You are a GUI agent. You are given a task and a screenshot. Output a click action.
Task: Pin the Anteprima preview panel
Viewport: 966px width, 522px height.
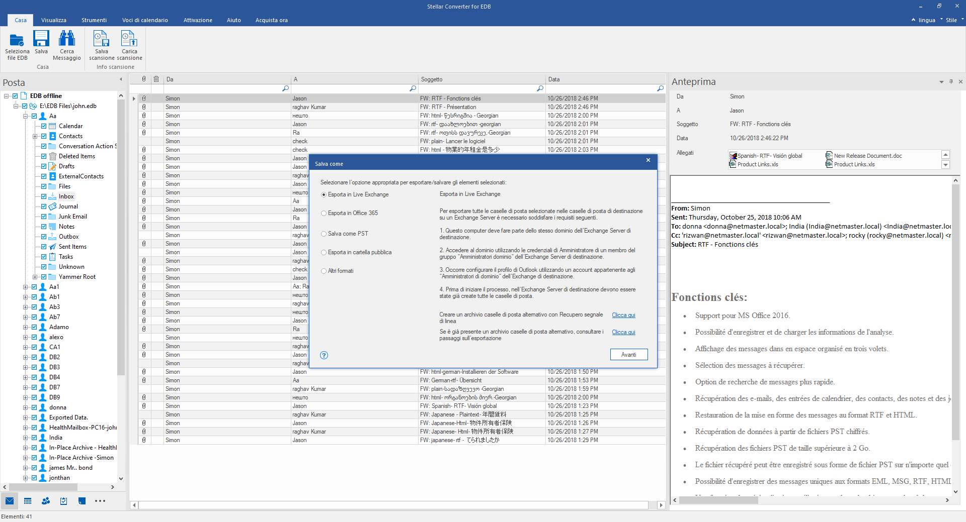pos(951,81)
